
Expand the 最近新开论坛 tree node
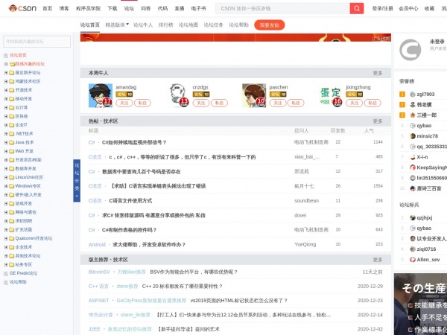click(x=6, y=73)
